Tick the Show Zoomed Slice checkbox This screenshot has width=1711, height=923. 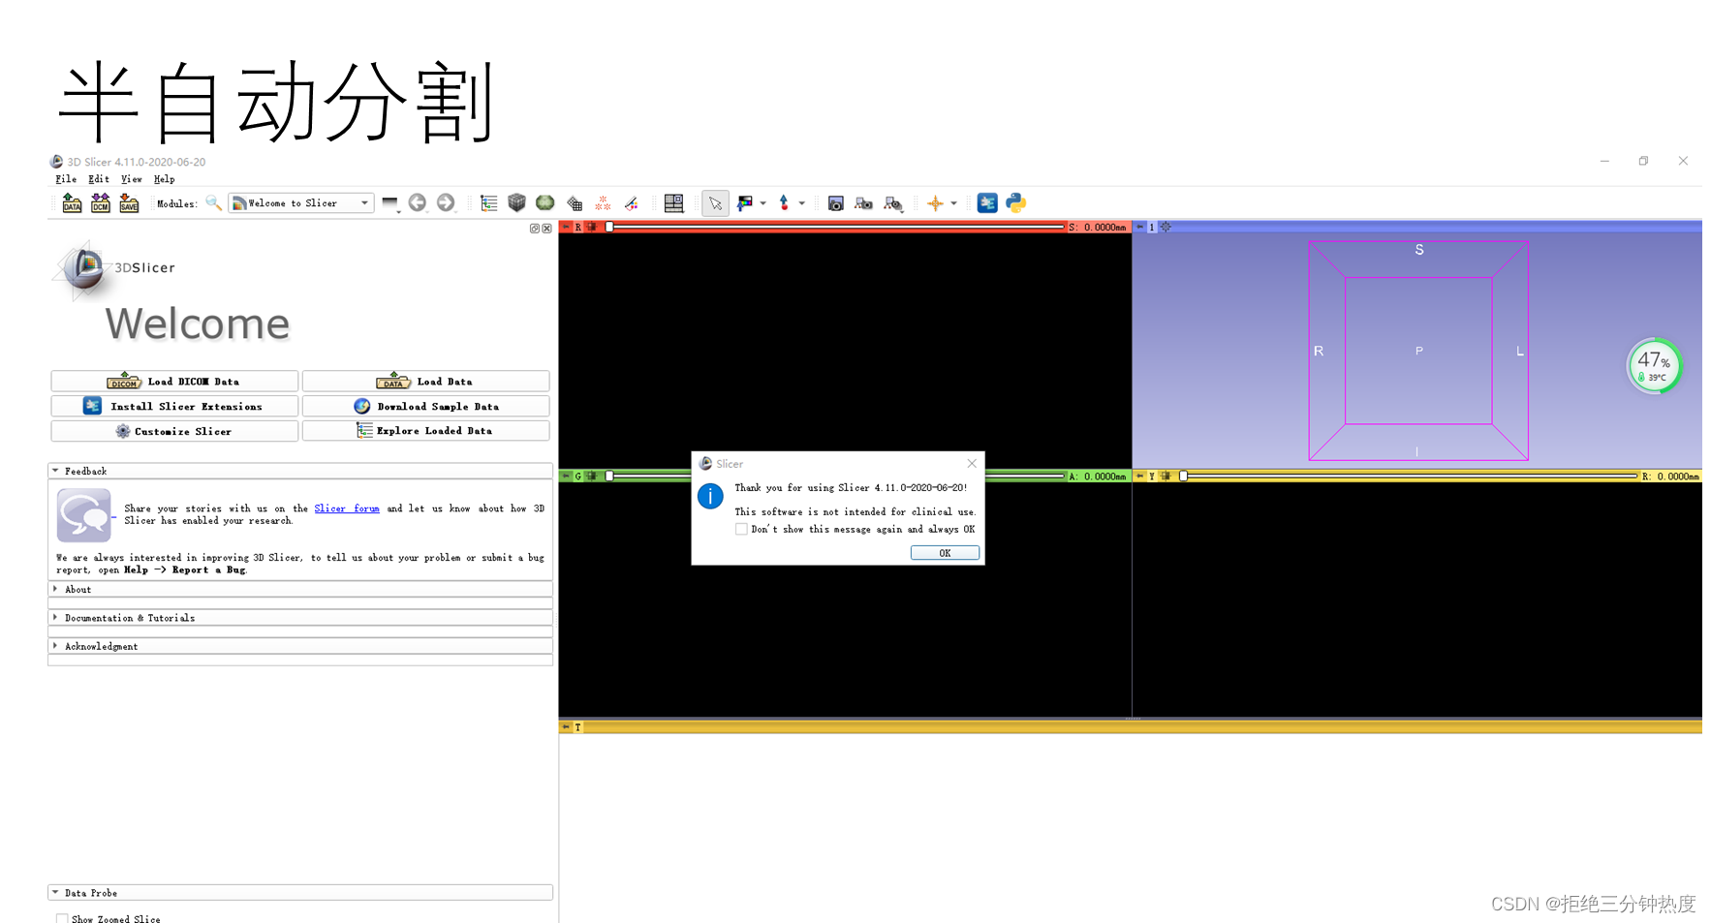62,919
